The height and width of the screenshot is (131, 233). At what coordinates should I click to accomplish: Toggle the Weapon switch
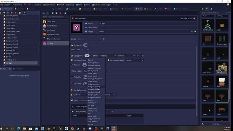pos(84,65)
